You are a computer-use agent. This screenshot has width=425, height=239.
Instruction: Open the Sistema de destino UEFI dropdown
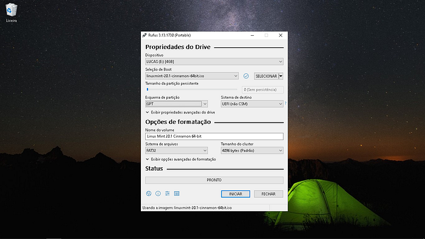[252, 104]
